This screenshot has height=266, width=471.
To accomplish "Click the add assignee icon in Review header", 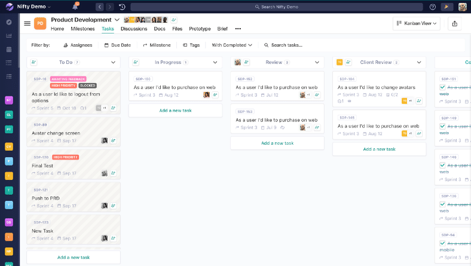I will 246,62.
